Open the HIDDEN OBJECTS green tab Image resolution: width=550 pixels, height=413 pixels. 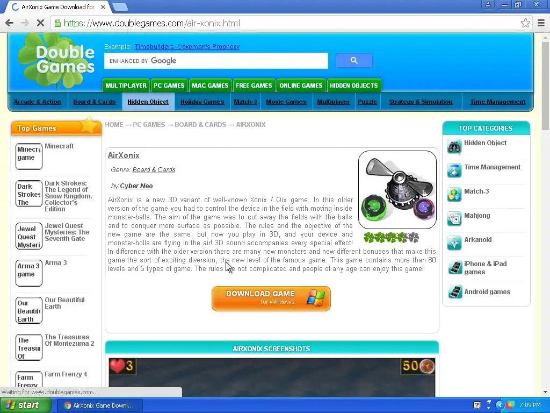click(354, 86)
